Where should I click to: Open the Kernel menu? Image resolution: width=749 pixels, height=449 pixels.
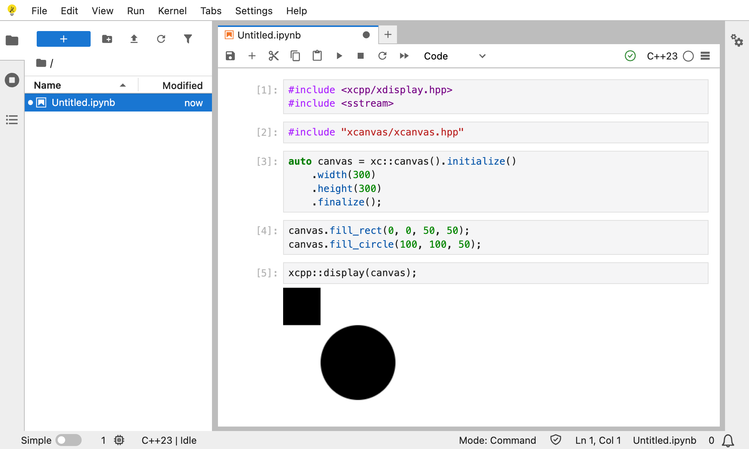click(x=172, y=11)
